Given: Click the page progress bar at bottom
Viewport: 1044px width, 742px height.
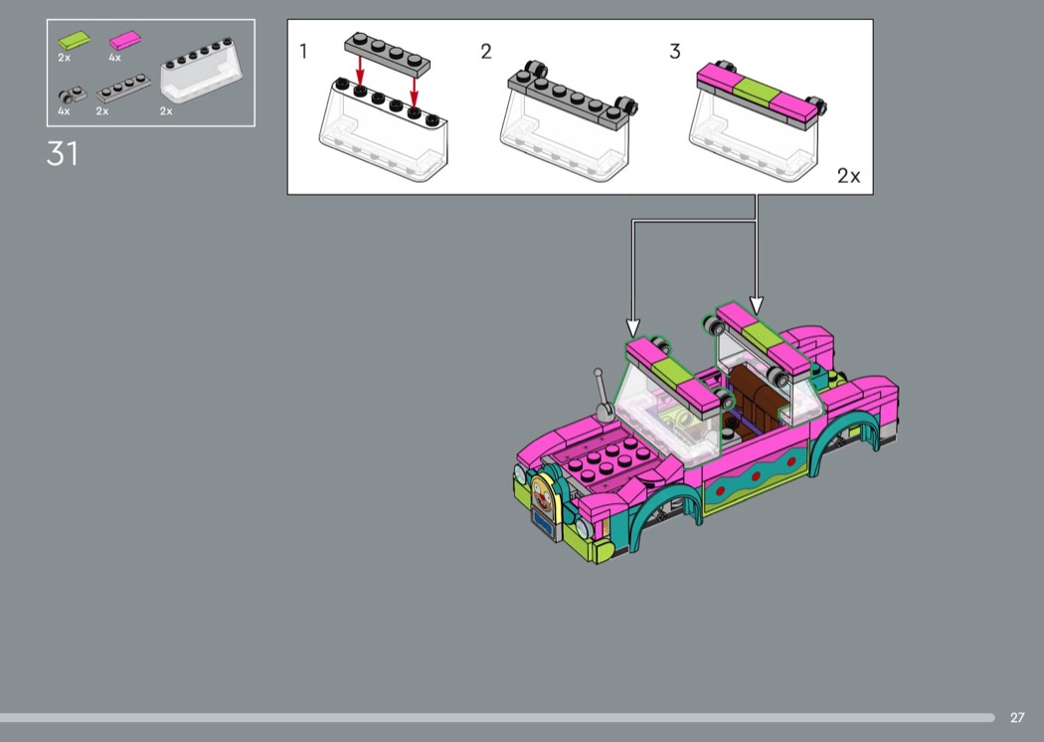Looking at the screenshot, I should 497,717.
